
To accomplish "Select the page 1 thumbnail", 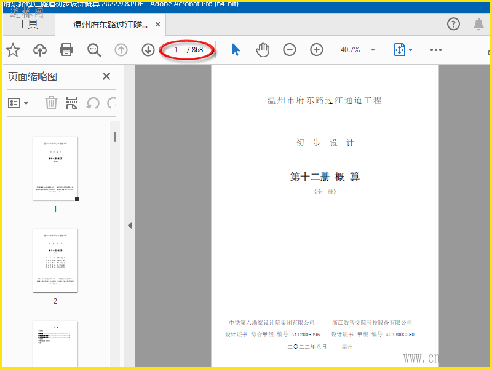I will coord(55,168).
